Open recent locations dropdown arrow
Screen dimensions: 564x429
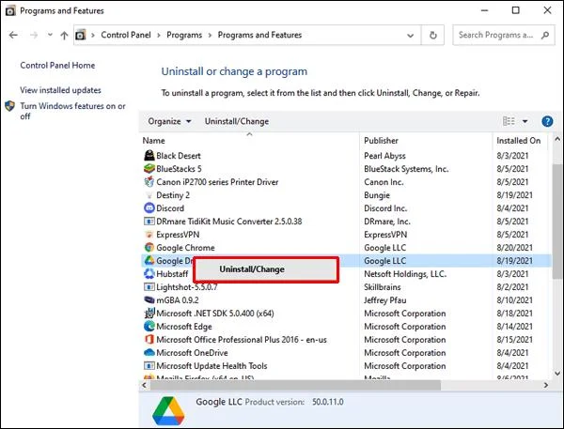click(50, 35)
